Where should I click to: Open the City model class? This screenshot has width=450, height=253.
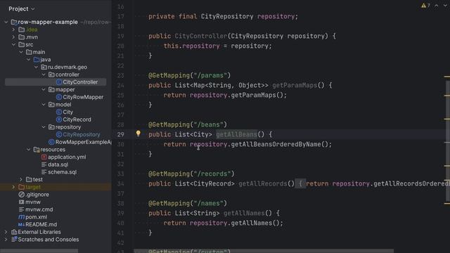coord(67,112)
